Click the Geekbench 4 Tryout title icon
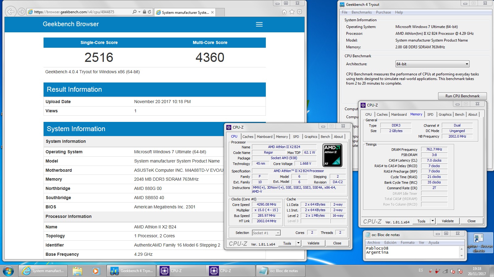This screenshot has width=494, height=277. pos(342,5)
